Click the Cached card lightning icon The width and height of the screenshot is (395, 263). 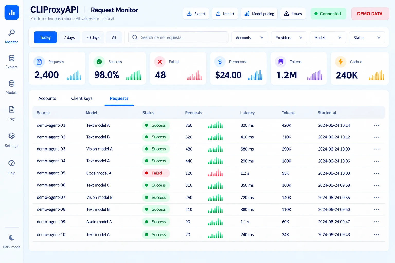coord(340,62)
